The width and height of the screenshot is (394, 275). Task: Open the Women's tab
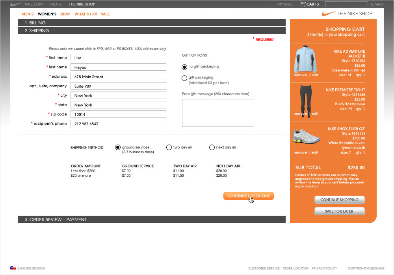47,14
